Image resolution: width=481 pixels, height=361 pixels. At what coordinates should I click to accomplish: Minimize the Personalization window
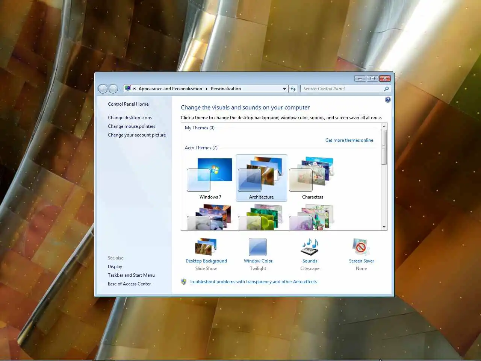click(360, 79)
